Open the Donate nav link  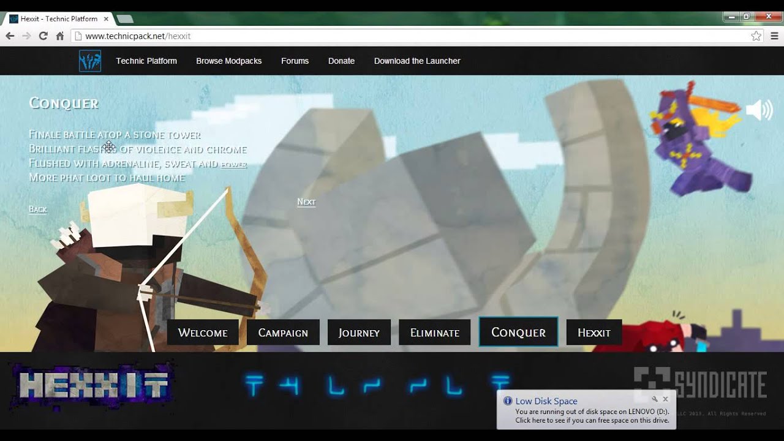[x=341, y=61]
